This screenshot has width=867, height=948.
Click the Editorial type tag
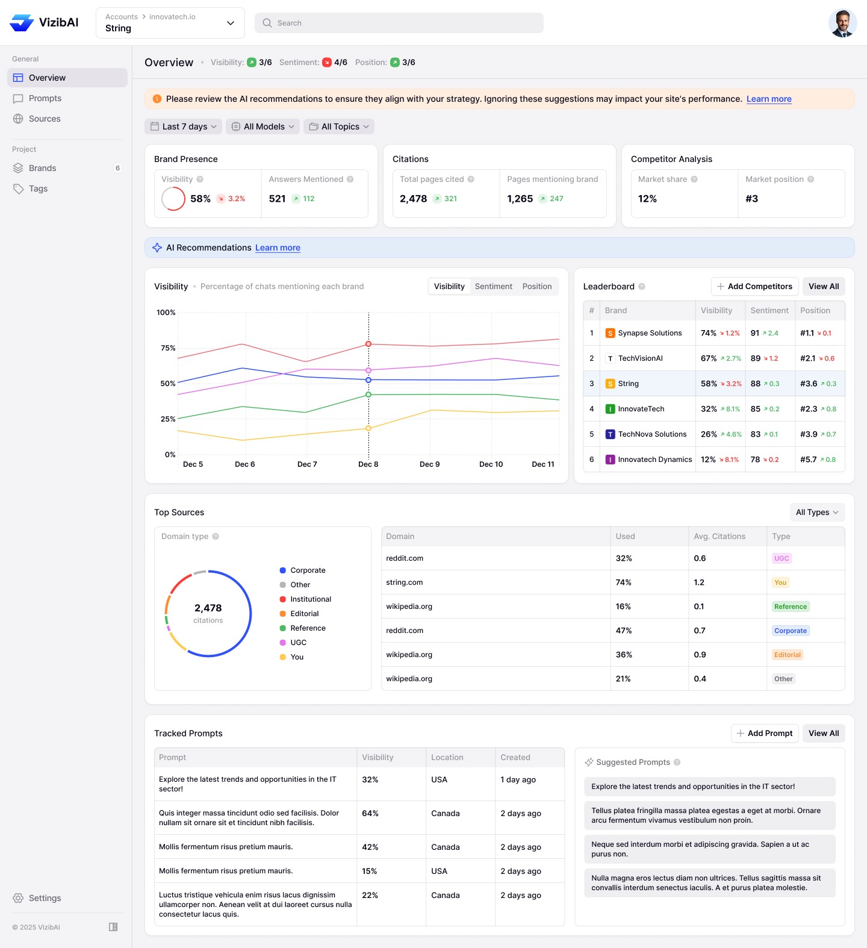(788, 655)
